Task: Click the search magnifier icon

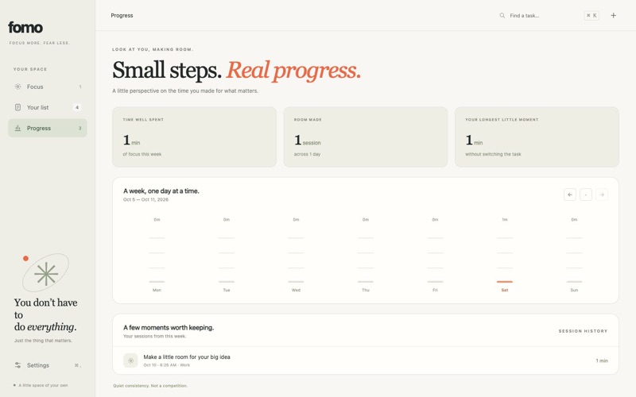Action: click(x=502, y=15)
